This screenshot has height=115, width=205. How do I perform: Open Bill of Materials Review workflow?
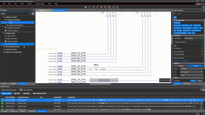point(12,47)
